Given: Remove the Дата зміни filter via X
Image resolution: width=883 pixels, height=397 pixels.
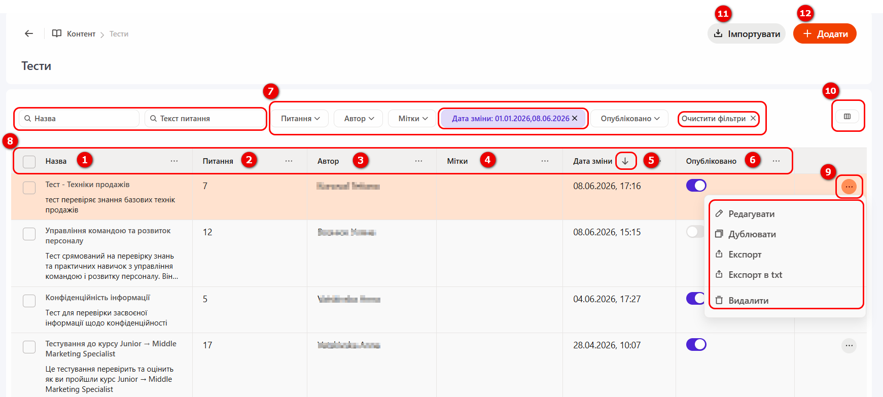Looking at the screenshot, I should [575, 118].
